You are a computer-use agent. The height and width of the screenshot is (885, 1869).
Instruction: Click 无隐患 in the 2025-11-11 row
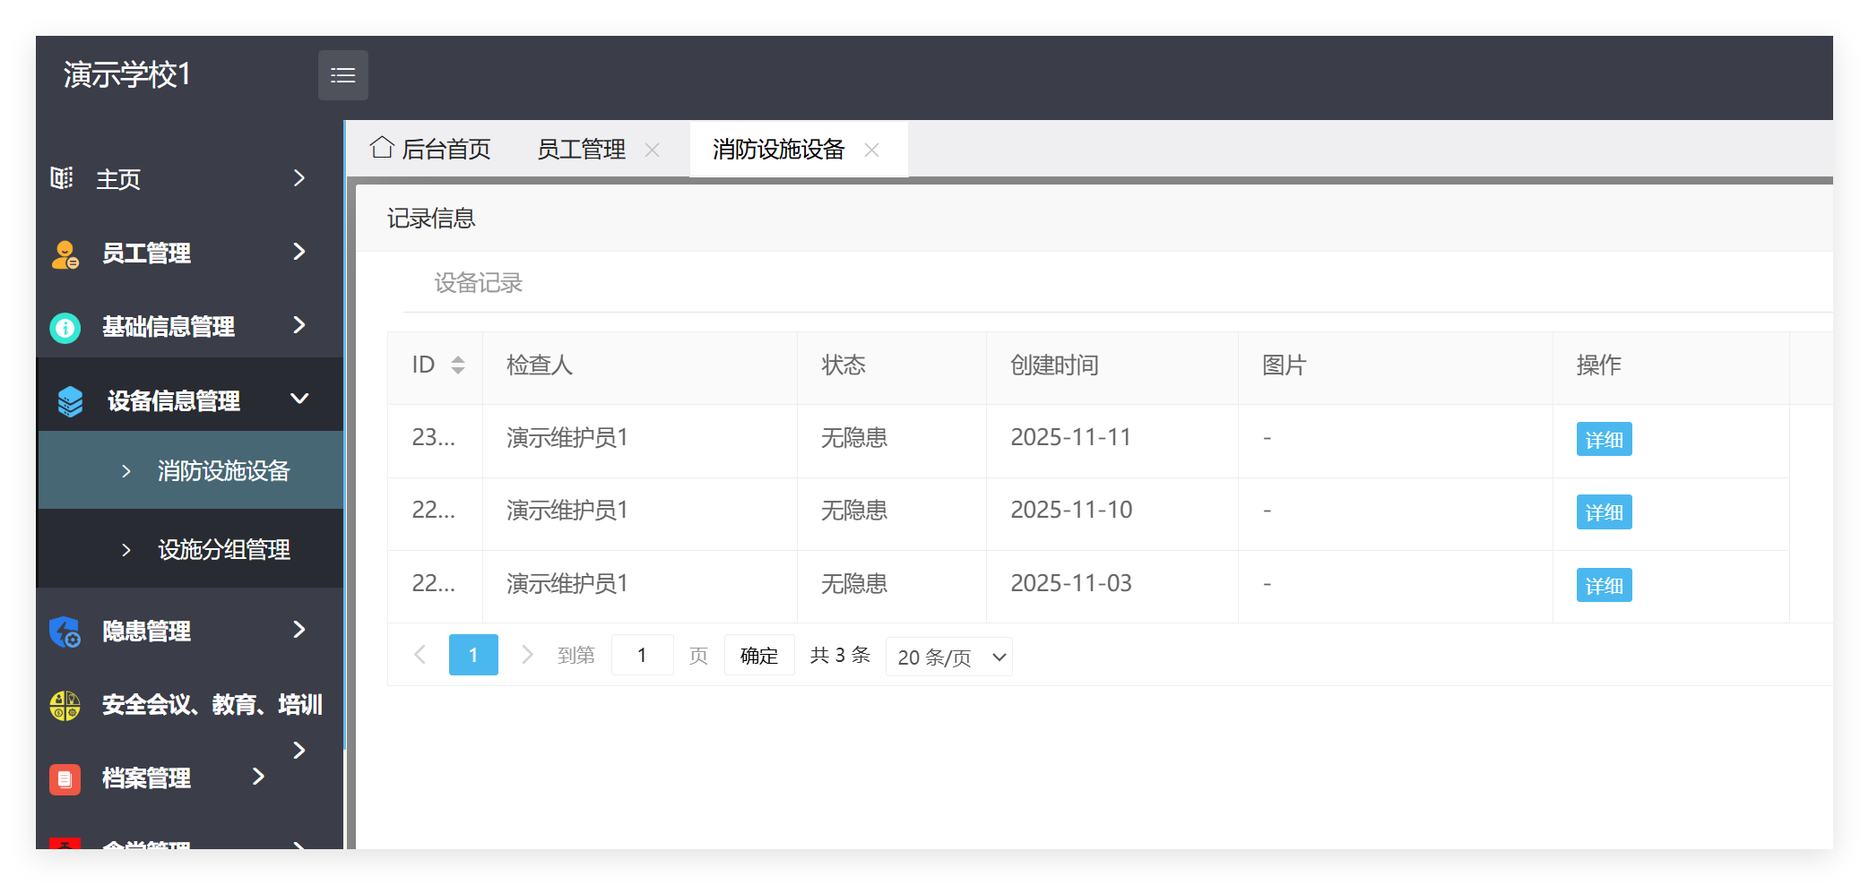tap(854, 437)
